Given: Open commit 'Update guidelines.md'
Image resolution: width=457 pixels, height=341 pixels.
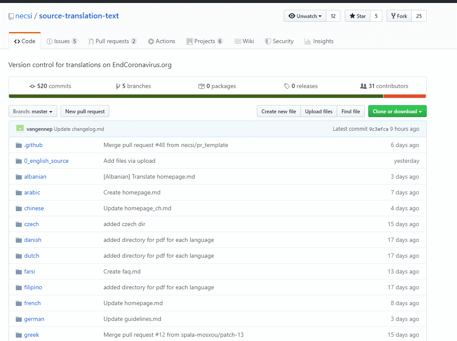Looking at the screenshot, I should click(132, 319).
